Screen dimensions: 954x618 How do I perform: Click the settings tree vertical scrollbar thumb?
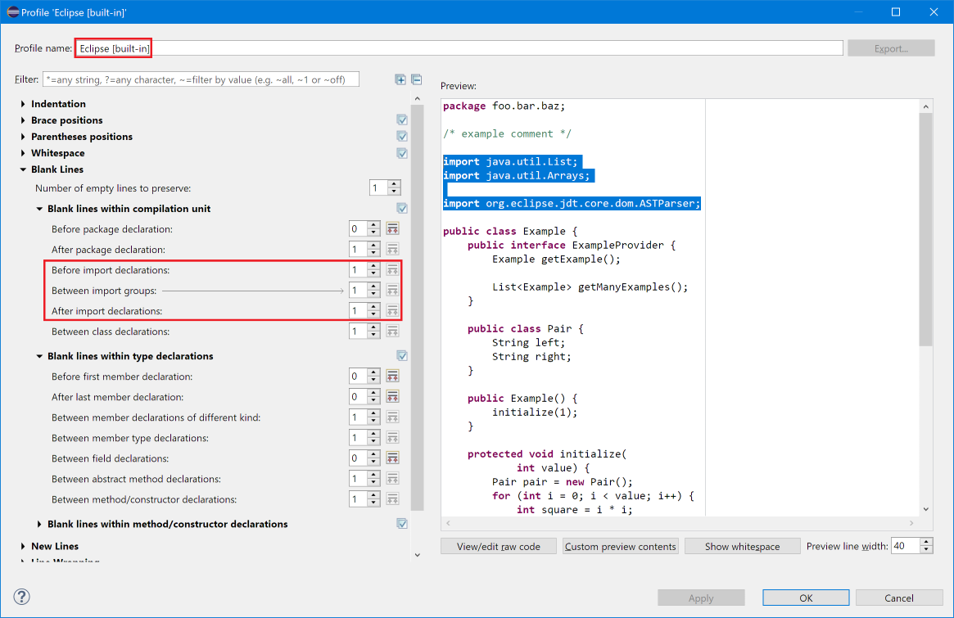(x=418, y=307)
